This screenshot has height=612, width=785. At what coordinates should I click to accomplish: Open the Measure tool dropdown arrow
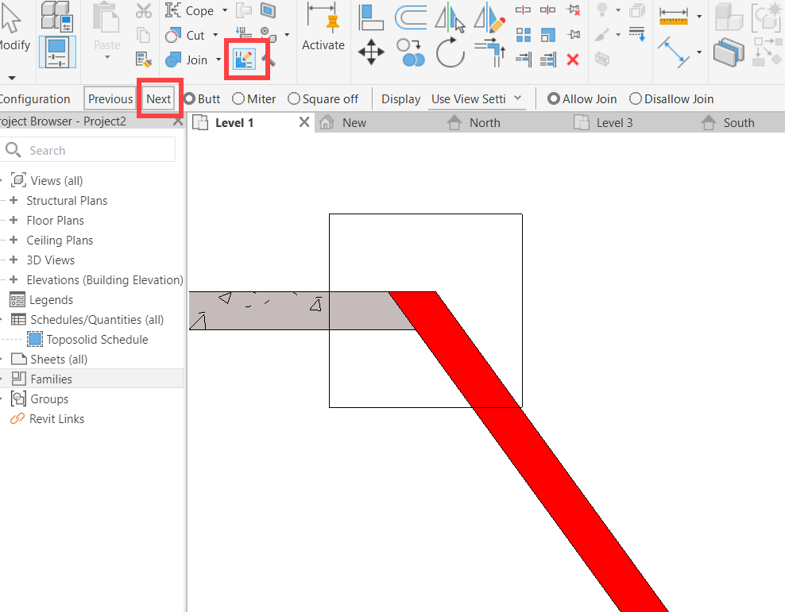699,17
